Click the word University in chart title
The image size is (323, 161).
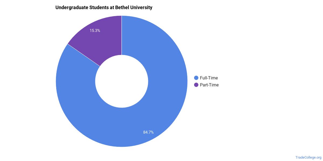coord(141,8)
